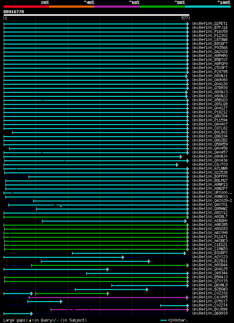Click the red 20% identity legend segment
The width and height of the screenshot is (234, 323).
click(x=26, y=7)
